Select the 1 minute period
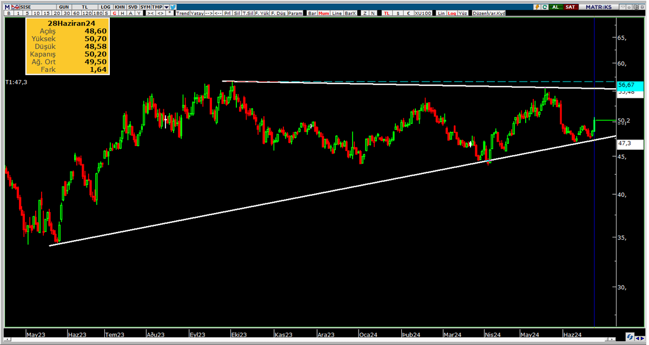 point(18,13)
